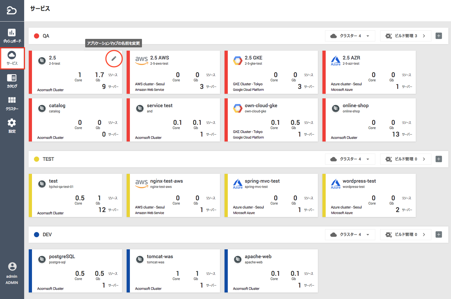This screenshot has height=299, width=451.
Task: Click the cloud logo at top left
Action: pyautogui.click(x=12, y=10)
